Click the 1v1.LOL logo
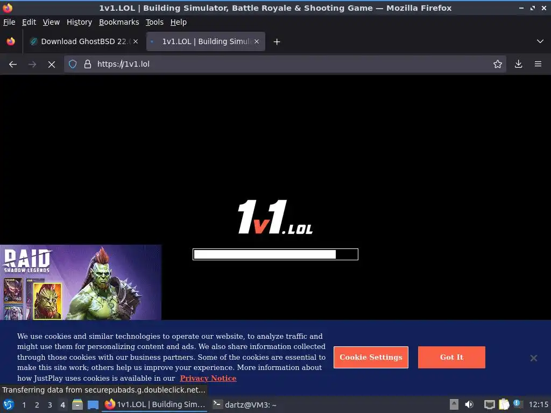Viewport: 551px width, 413px height. 275,217
